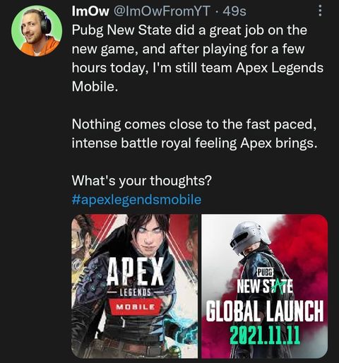Screen dimensions: 339x363
Task: Open ImOw's profile picture avatar
Action: pos(37,31)
